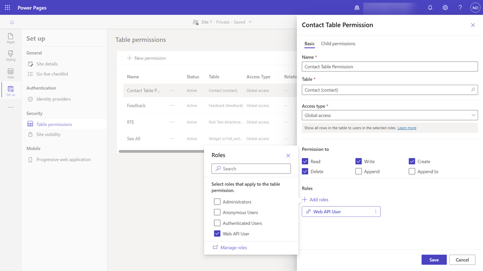Close the Roles flyout
The image size is (483, 271).
[288, 155]
